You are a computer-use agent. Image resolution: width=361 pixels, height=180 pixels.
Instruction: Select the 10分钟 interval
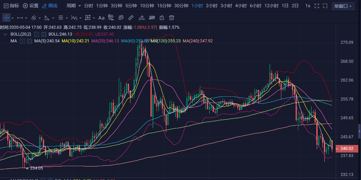(147, 6)
